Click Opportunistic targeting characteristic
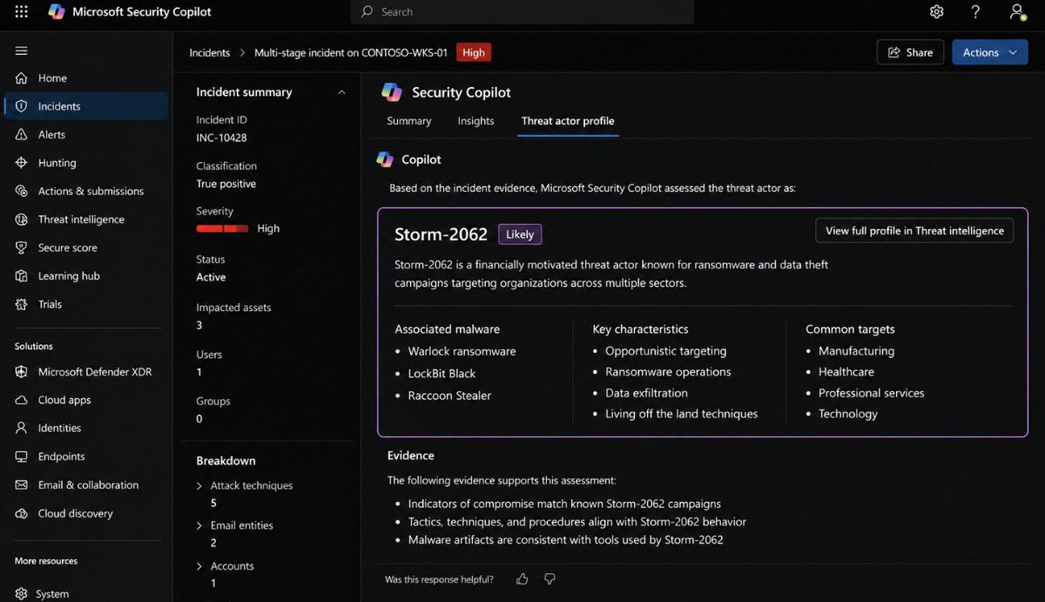 pos(665,351)
